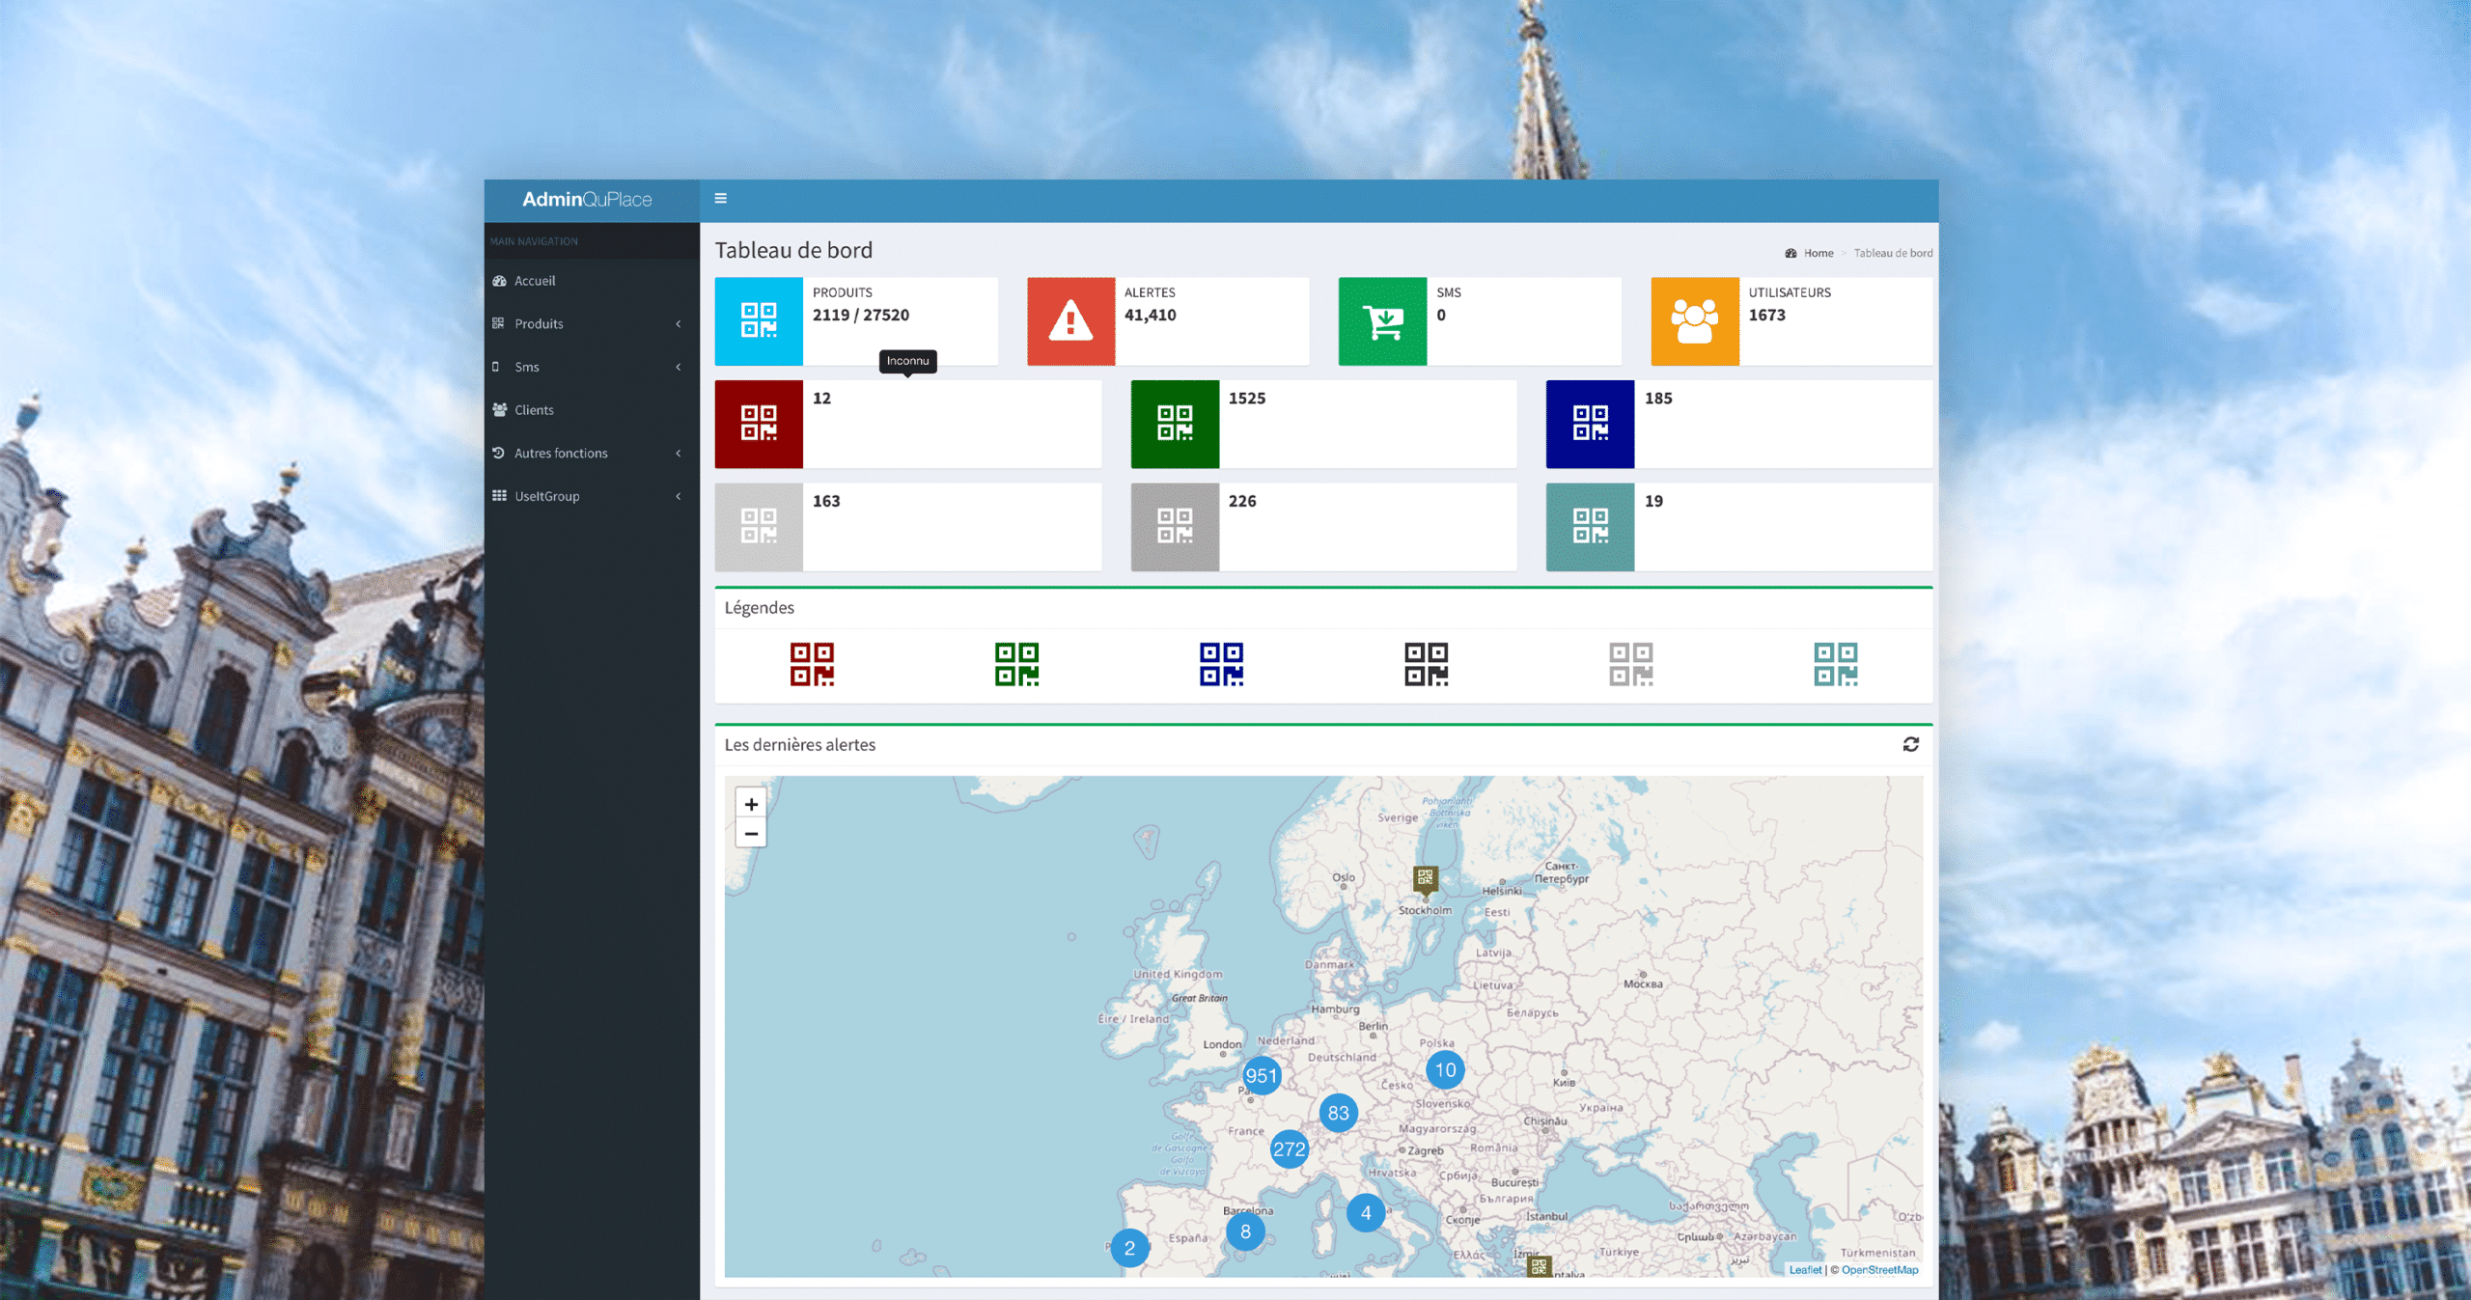Click the Produits count 2119 / 27520
This screenshot has width=2471, height=1300.
[860, 315]
